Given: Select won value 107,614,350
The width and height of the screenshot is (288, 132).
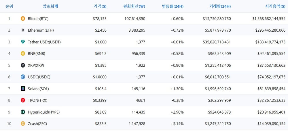Looking at the screenshot, I should tap(134, 19).
